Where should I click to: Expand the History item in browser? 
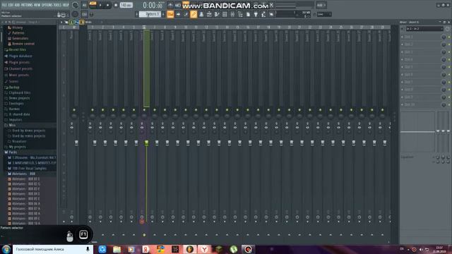click(17, 28)
